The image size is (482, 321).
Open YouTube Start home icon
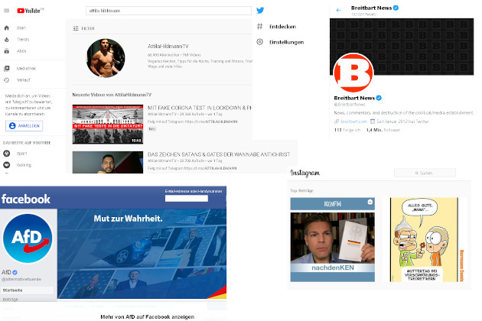pos(6,28)
